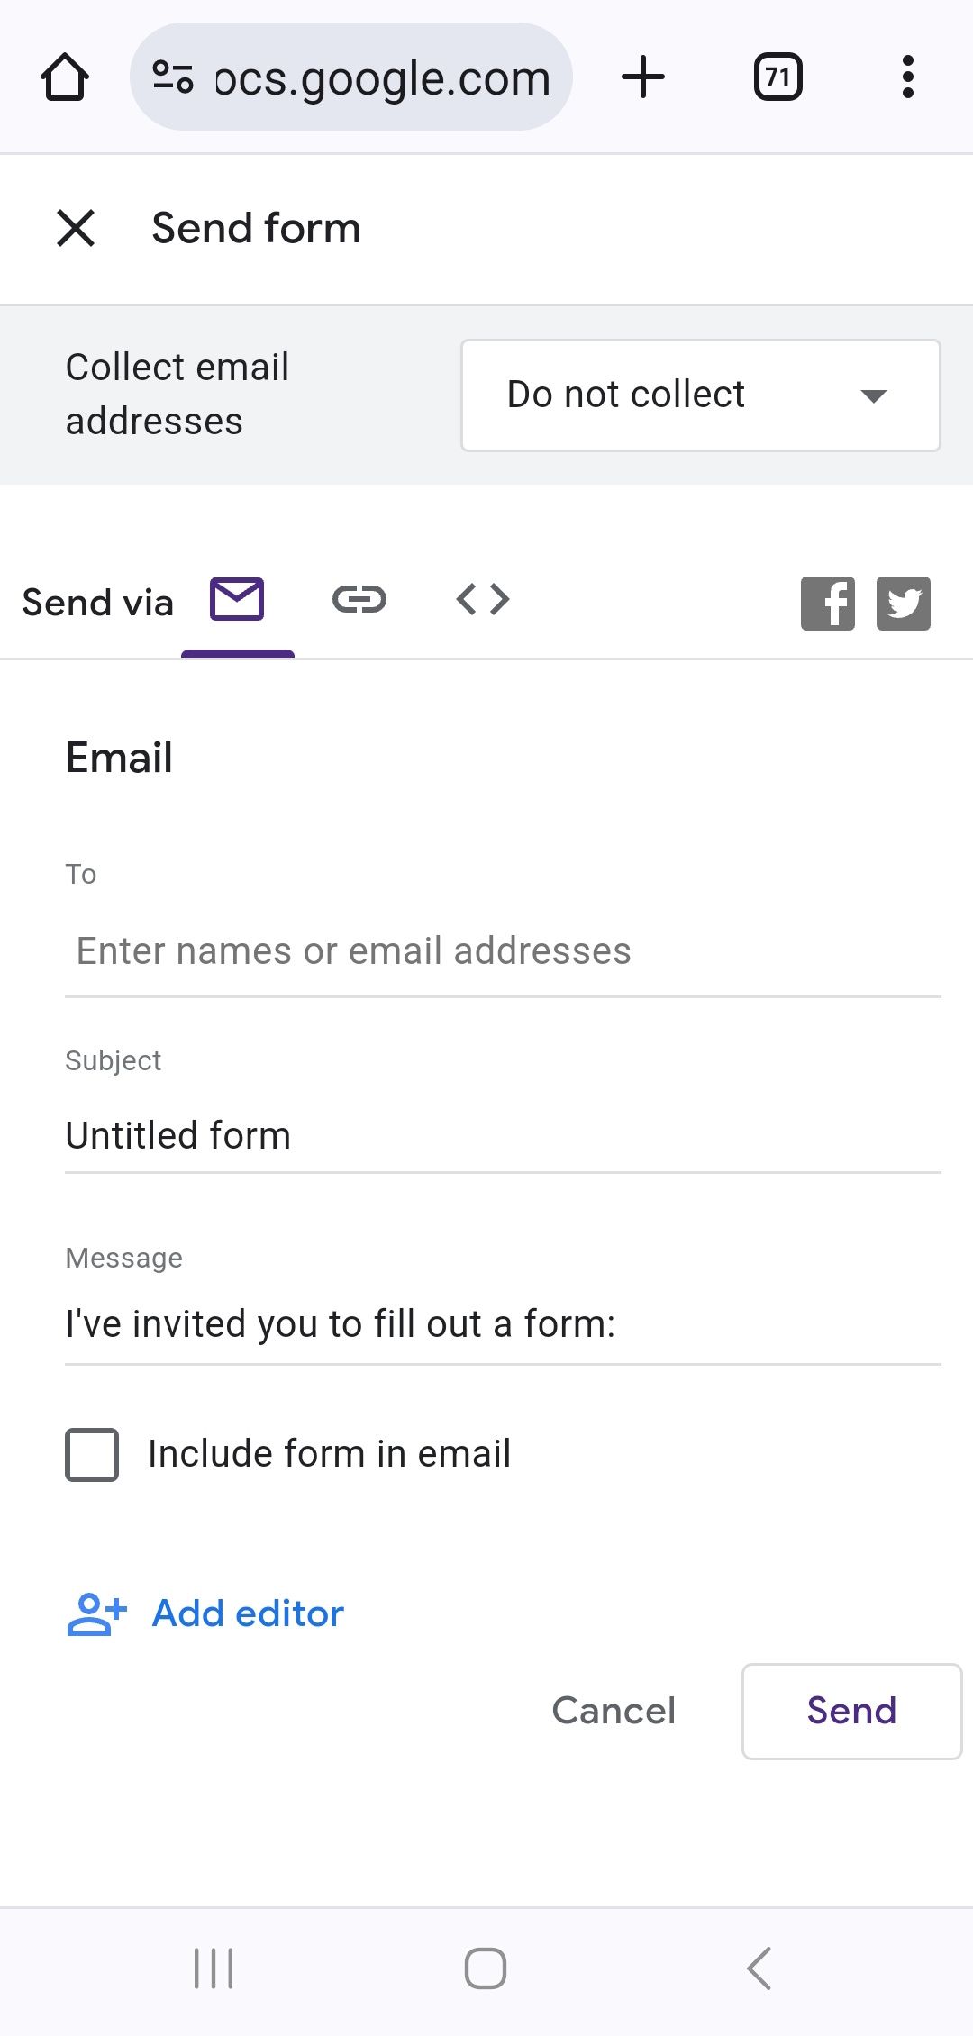Open the browser tab switcher
Image resolution: width=973 pixels, height=2036 pixels.
point(777,77)
